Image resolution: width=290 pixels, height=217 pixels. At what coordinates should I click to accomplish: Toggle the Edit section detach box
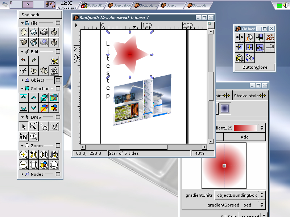(58, 51)
